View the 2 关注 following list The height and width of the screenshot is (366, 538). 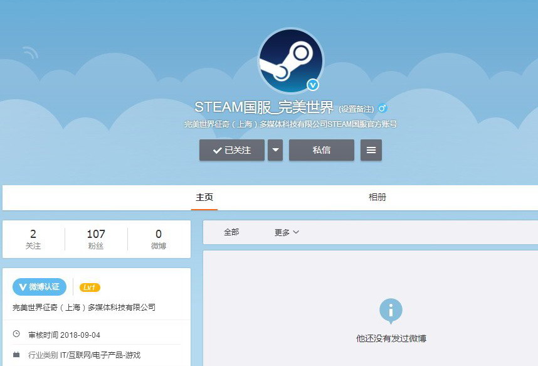point(33,239)
